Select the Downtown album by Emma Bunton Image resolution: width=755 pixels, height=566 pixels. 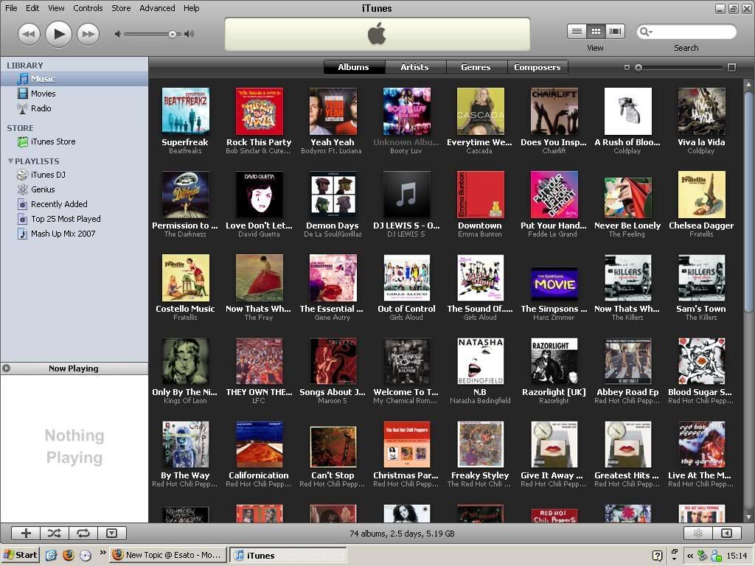coord(480,195)
